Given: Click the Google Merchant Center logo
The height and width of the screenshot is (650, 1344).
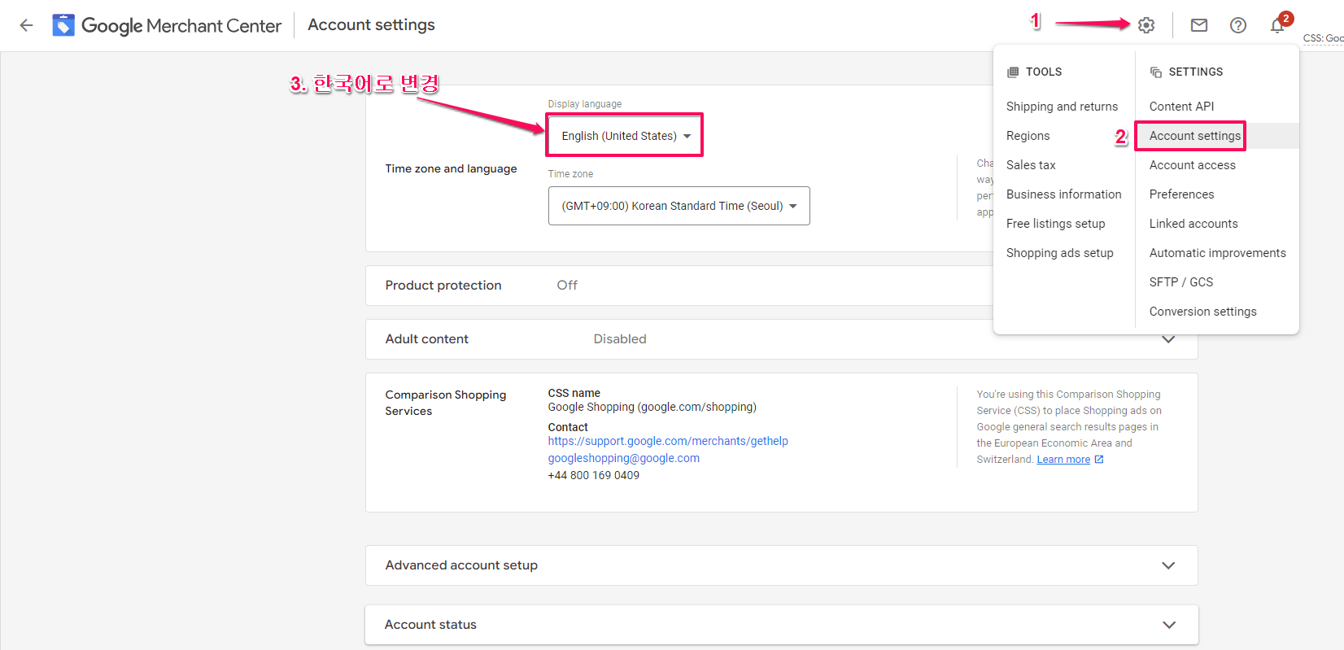Looking at the screenshot, I should (x=63, y=25).
